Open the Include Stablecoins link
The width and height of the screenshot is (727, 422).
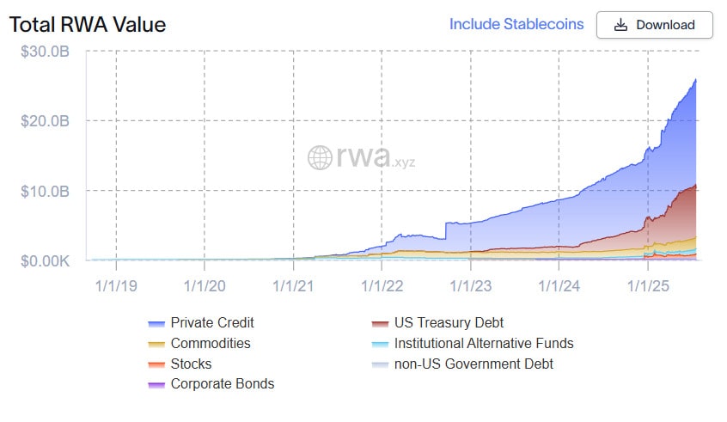[516, 24]
